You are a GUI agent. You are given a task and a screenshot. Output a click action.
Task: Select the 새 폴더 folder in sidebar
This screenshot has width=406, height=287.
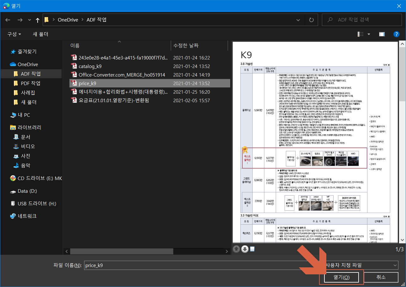coord(29,102)
